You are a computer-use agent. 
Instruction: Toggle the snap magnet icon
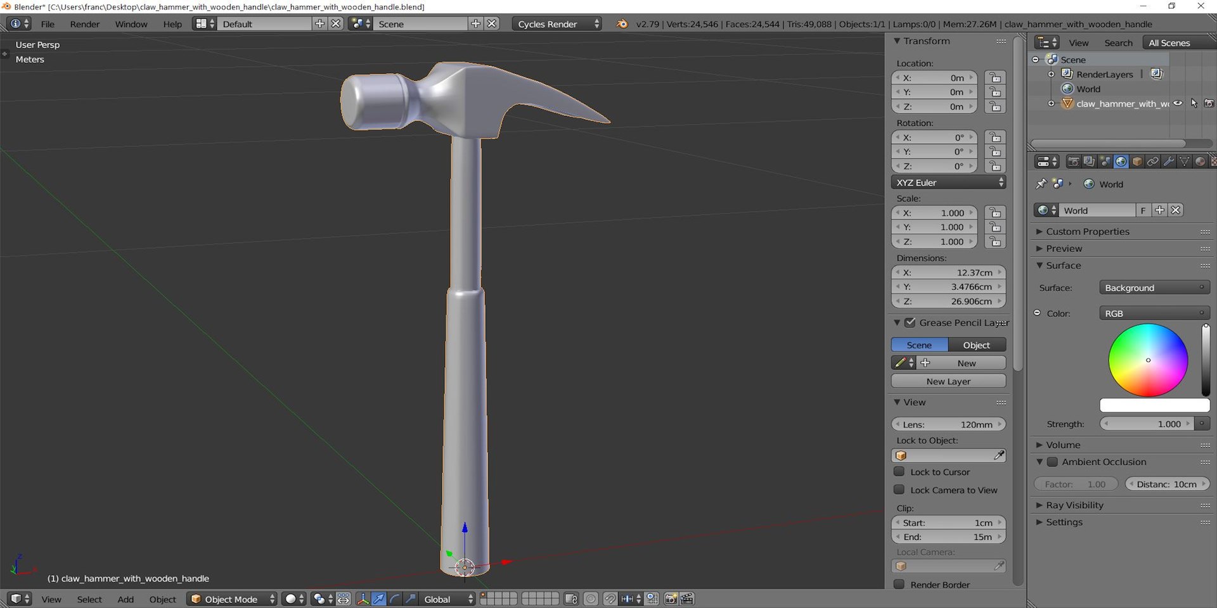[x=610, y=598]
